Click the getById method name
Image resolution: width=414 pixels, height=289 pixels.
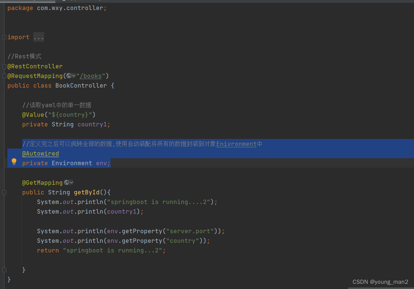[87, 192]
